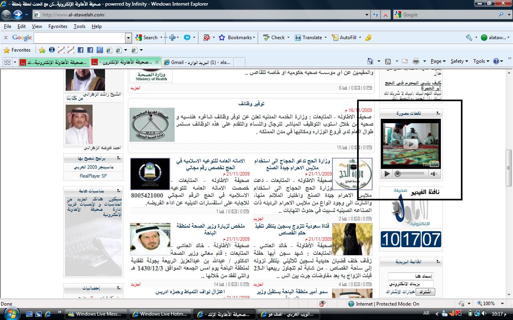Open the Home page icon
This screenshot has width=513, height=320.
(371, 61)
